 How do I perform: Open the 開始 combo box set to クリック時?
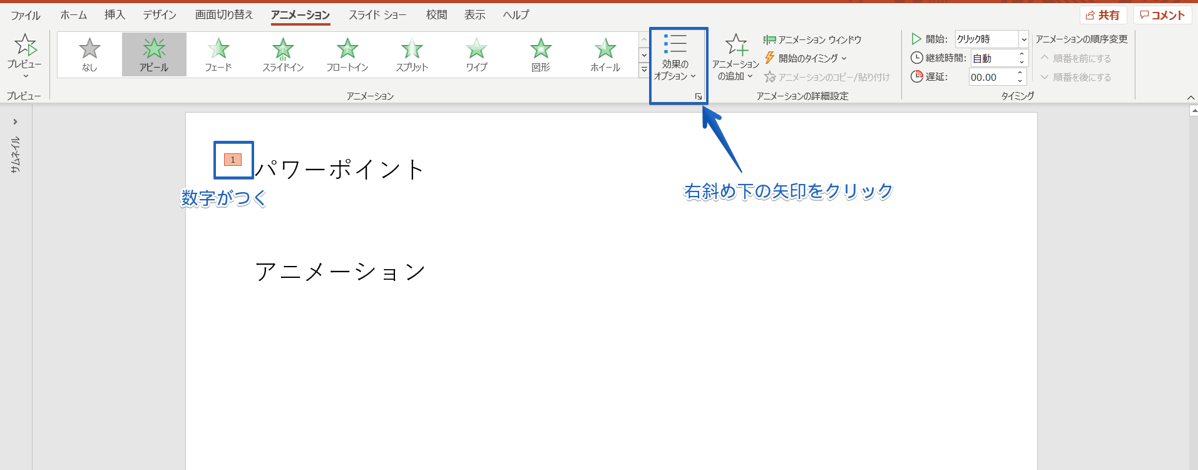[x=991, y=39]
